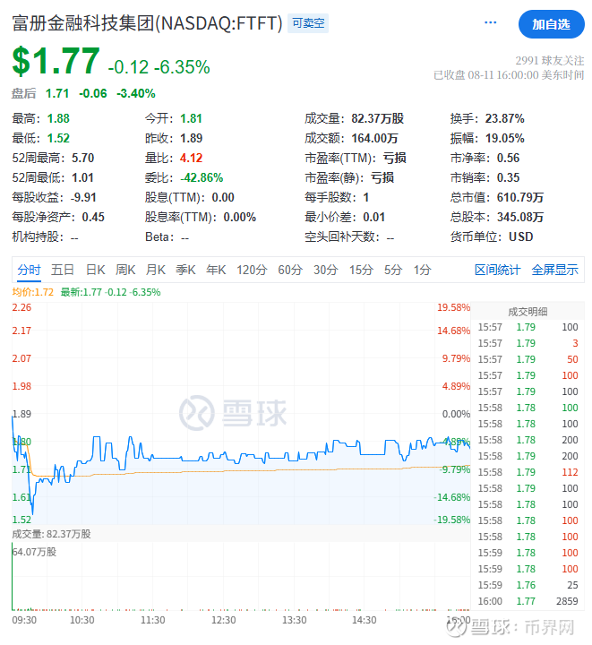Click the 市净率 value 0.56
This screenshot has width=592, height=645.
tap(508, 158)
